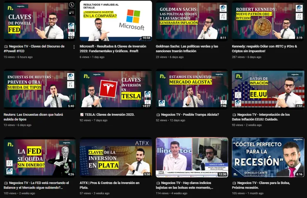Click title 'Microsoft - Resultados & Claves de Inversión 2023'
The image size is (307, 198).
click(x=113, y=49)
